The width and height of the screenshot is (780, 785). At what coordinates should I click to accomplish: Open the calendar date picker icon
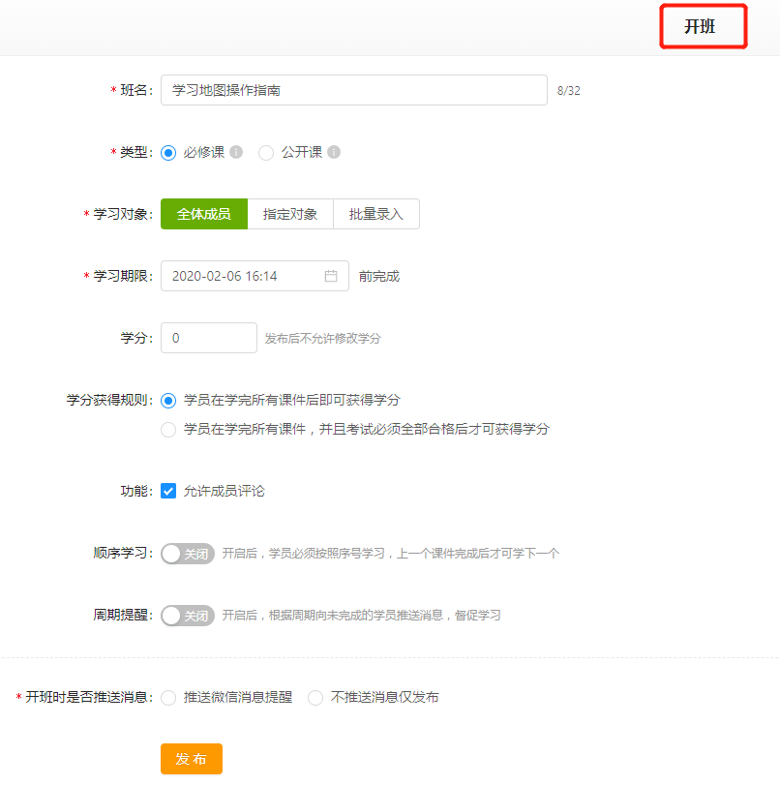[x=332, y=276]
